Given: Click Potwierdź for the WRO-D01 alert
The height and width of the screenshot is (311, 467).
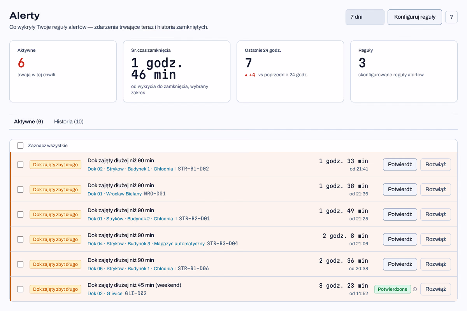Looking at the screenshot, I should [x=400, y=190].
